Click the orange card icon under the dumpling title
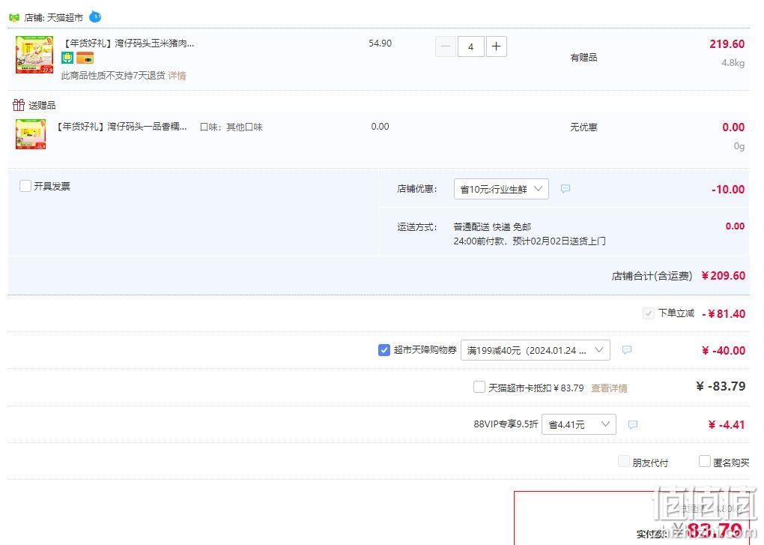 tap(85, 58)
